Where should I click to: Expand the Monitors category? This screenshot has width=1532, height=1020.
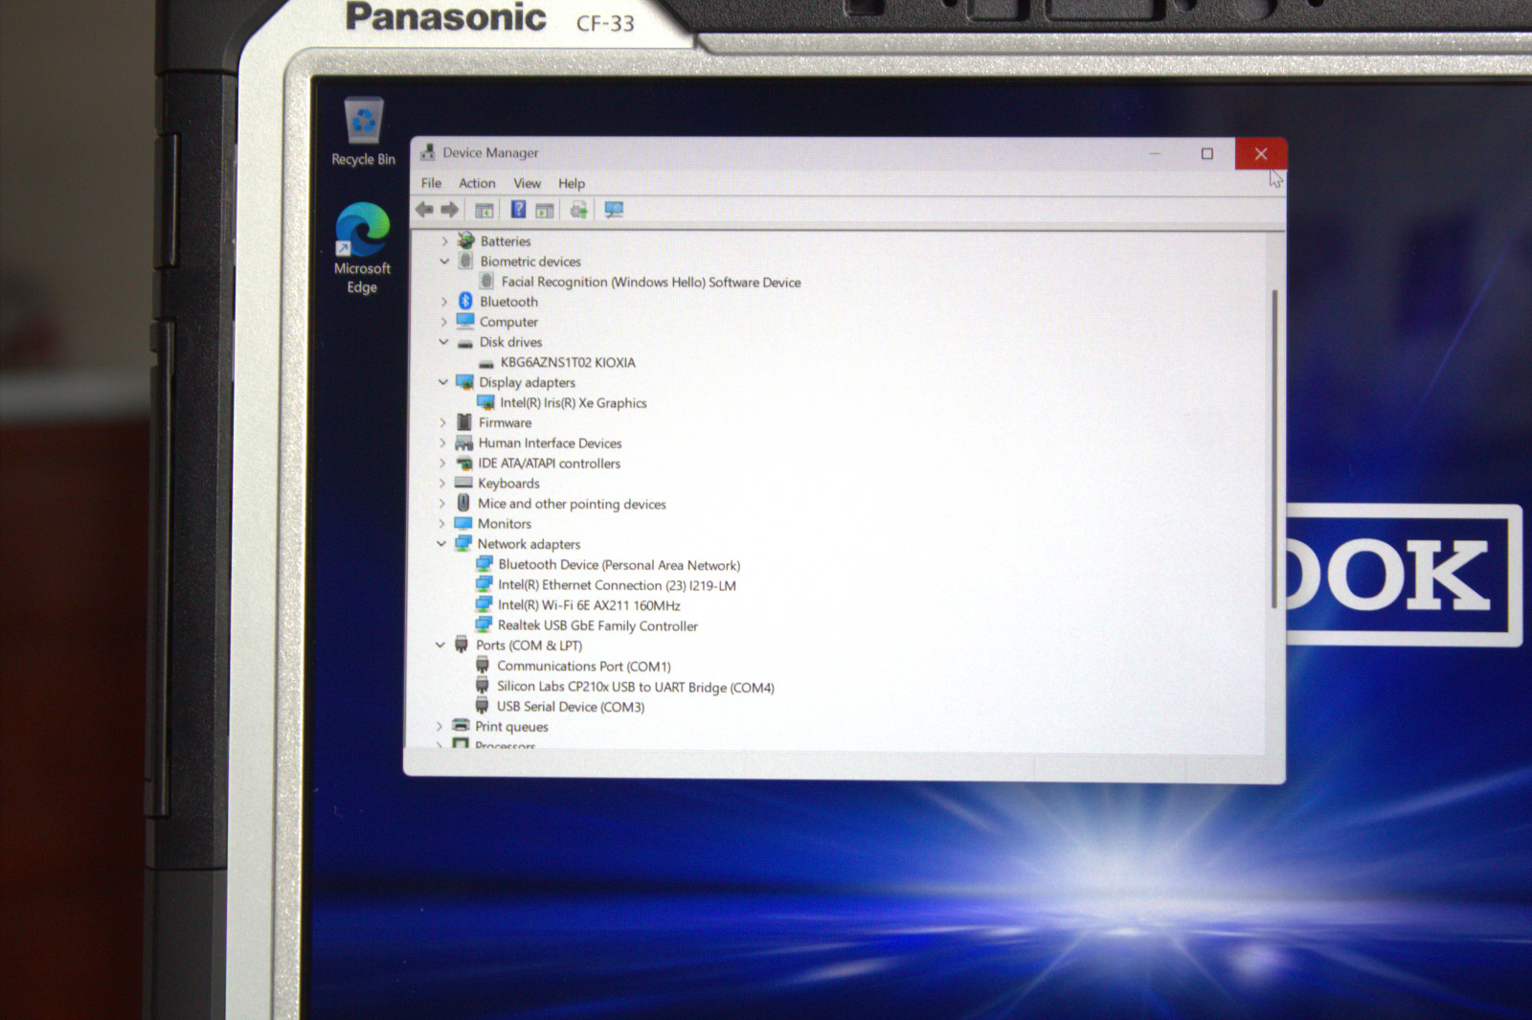[x=441, y=524]
